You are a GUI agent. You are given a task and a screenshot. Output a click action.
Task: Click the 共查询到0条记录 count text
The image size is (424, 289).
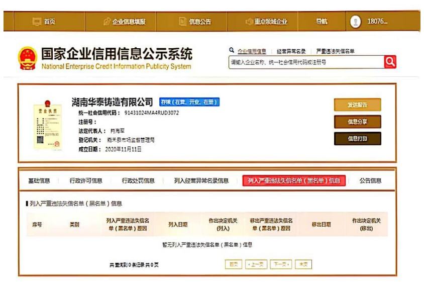pos(134,265)
